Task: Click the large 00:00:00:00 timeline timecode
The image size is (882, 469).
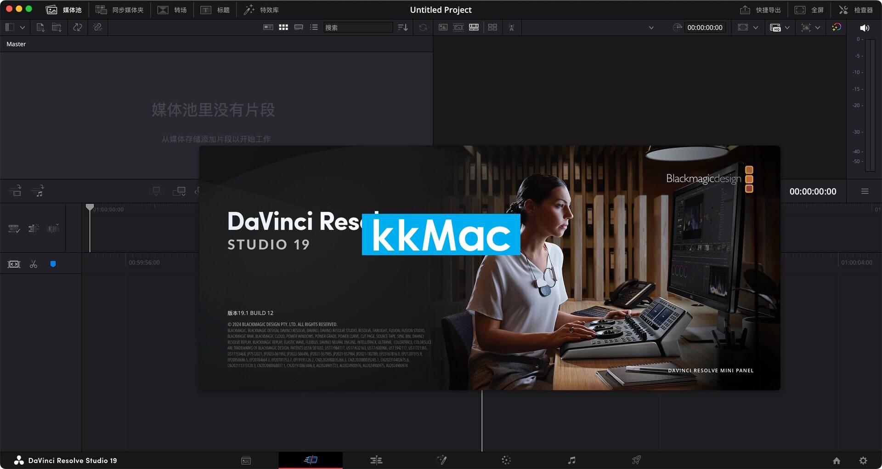Action: point(813,191)
